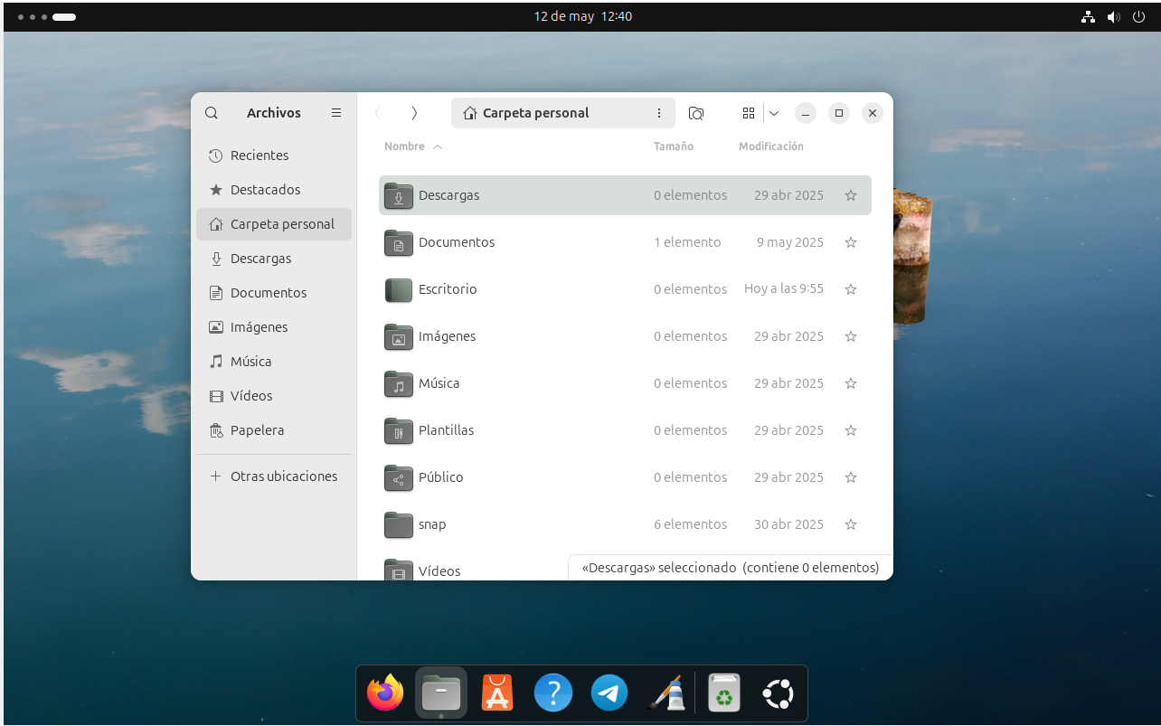Click Otras ubicaciones in sidebar
This screenshot has height=726, width=1161.
tap(283, 476)
